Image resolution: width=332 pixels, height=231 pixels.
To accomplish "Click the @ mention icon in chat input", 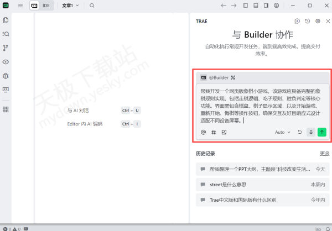I will pyautogui.click(x=203, y=132).
